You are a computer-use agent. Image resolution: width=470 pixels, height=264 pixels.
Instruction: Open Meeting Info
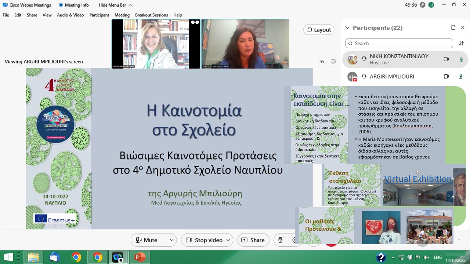73,5
